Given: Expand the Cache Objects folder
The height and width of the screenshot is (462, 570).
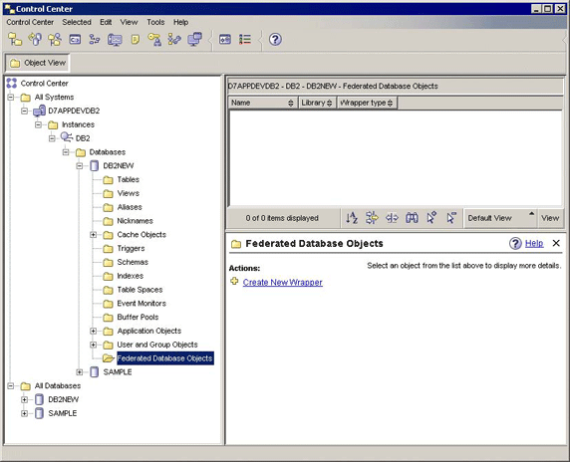Looking at the screenshot, I should tap(94, 235).
